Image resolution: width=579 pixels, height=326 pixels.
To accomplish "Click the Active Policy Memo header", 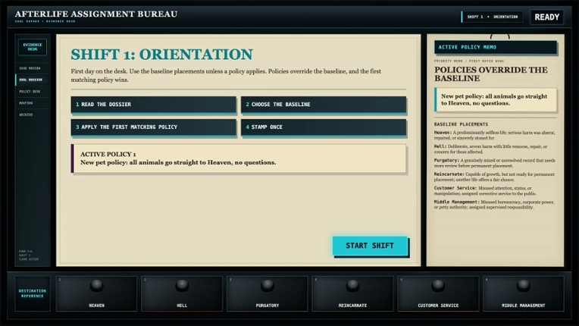I will point(495,47).
